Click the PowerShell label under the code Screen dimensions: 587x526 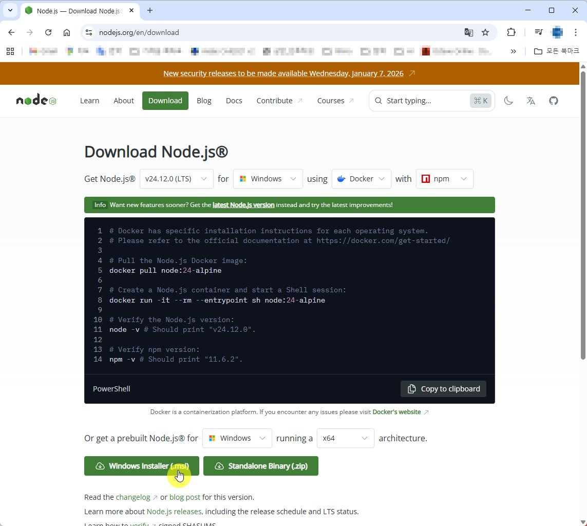pos(111,389)
